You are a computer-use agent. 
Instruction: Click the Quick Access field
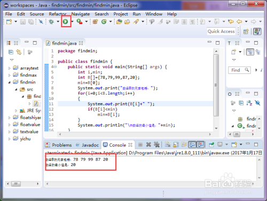(221, 31)
